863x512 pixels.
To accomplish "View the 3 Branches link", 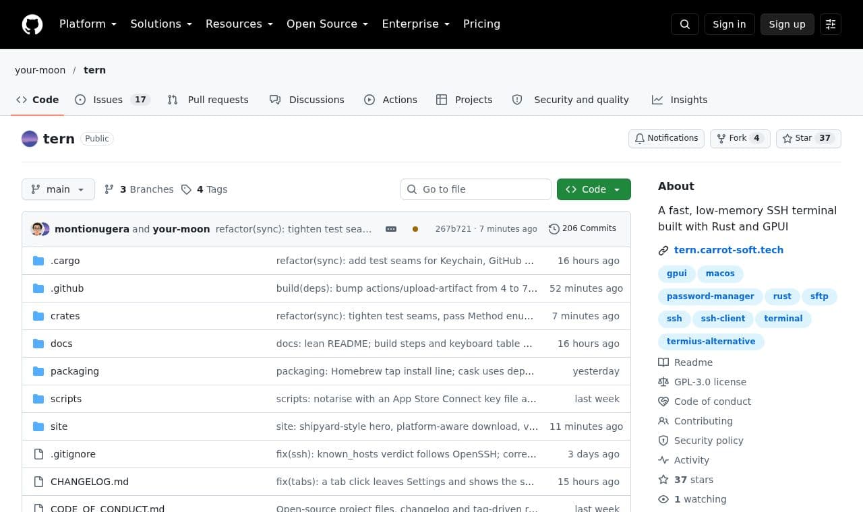I will (139, 189).
